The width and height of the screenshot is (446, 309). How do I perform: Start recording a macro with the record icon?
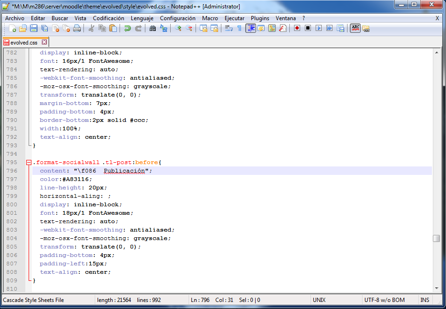click(296, 28)
